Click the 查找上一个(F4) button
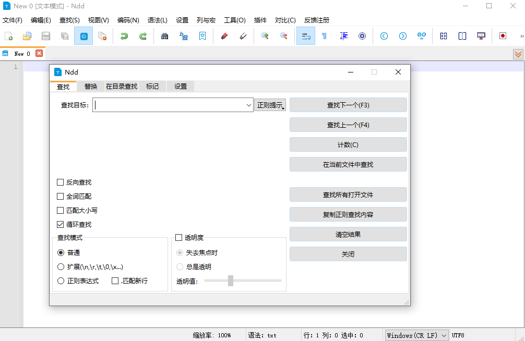 (348, 125)
